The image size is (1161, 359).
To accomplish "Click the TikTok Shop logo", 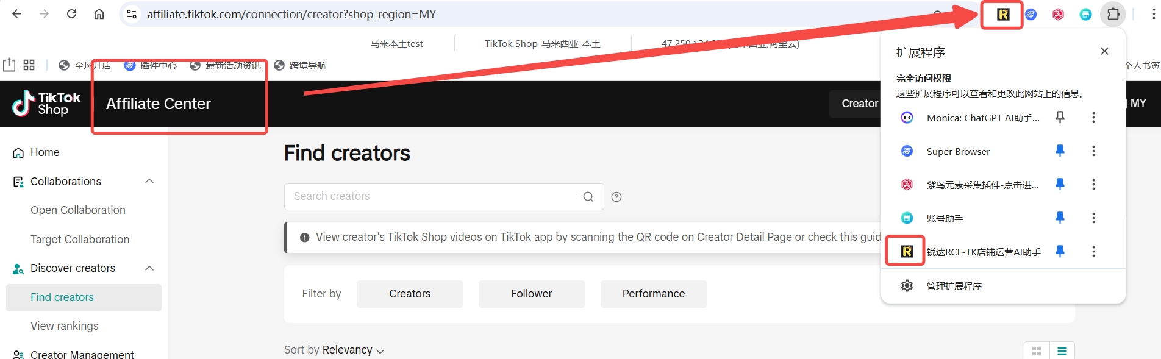I will coord(46,104).
